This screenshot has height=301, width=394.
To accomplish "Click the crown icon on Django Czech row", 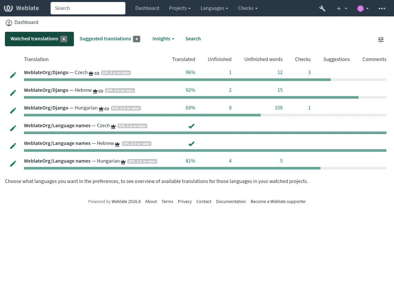I will [x=91, y=73].
